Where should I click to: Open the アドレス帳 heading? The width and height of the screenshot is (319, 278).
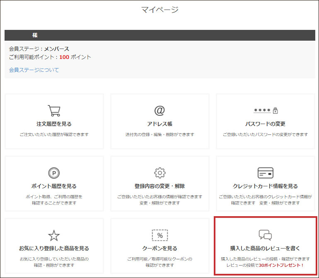159,124
